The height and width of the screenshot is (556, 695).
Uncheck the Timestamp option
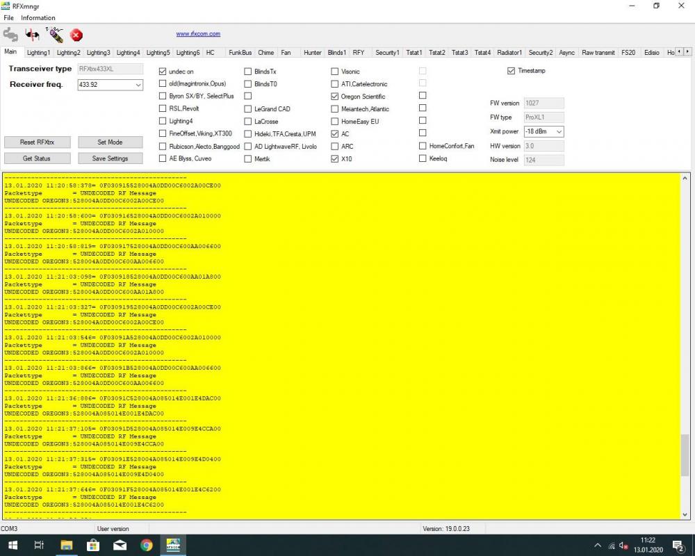(512, 71)
